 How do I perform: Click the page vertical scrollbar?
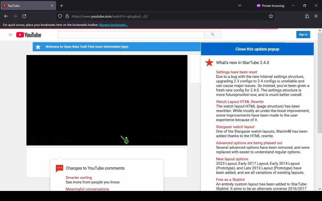[320, 83]
